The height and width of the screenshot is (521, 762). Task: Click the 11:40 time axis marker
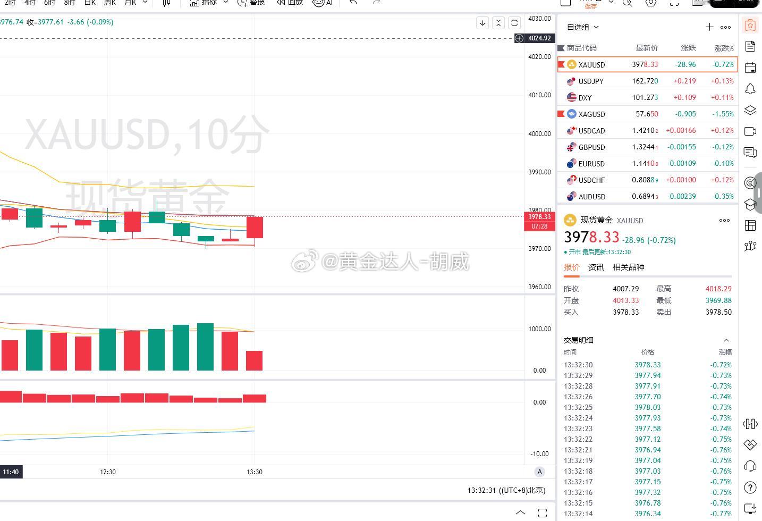point(11,472)
